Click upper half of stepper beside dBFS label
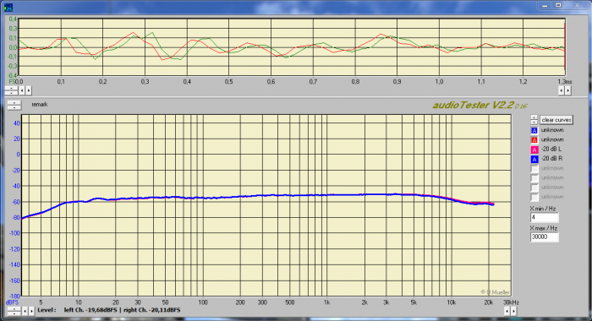 point(14,309)
